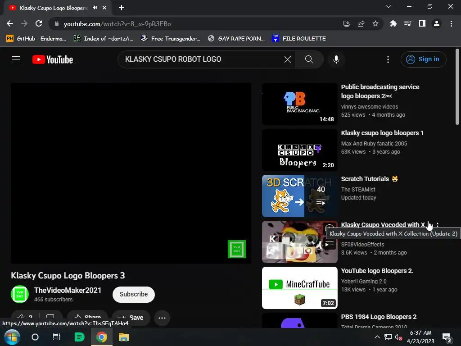The height and width of the screenshot is (346, 461).
Task: Open the Windows Start menu
Action: (12, 337)
